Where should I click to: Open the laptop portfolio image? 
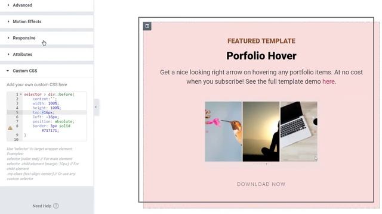click(x=299, y=131)
